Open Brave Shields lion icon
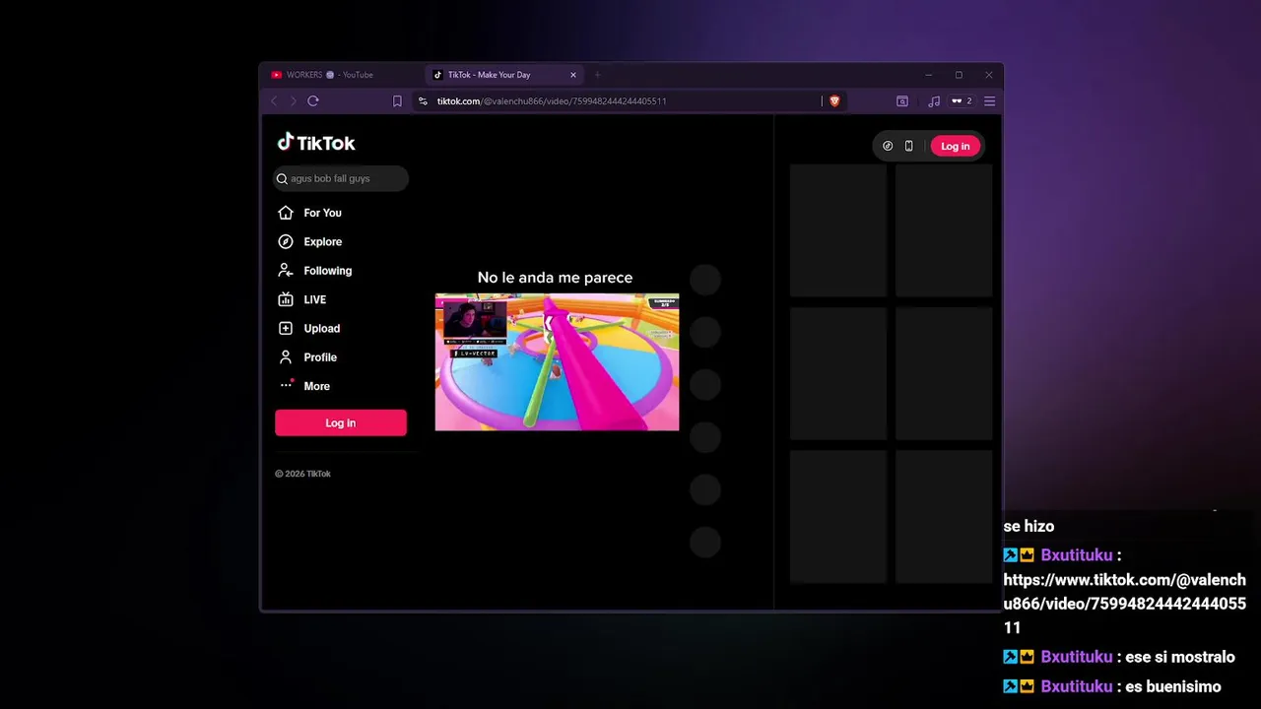Image resolution: width=1261 pixels, height=709 pixels. coord(834,100)
